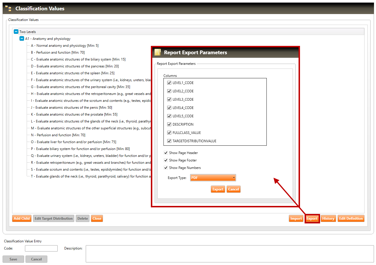376x265 pixels.
Task: Open the Export Type PDF dropdown
Action: 213,178
